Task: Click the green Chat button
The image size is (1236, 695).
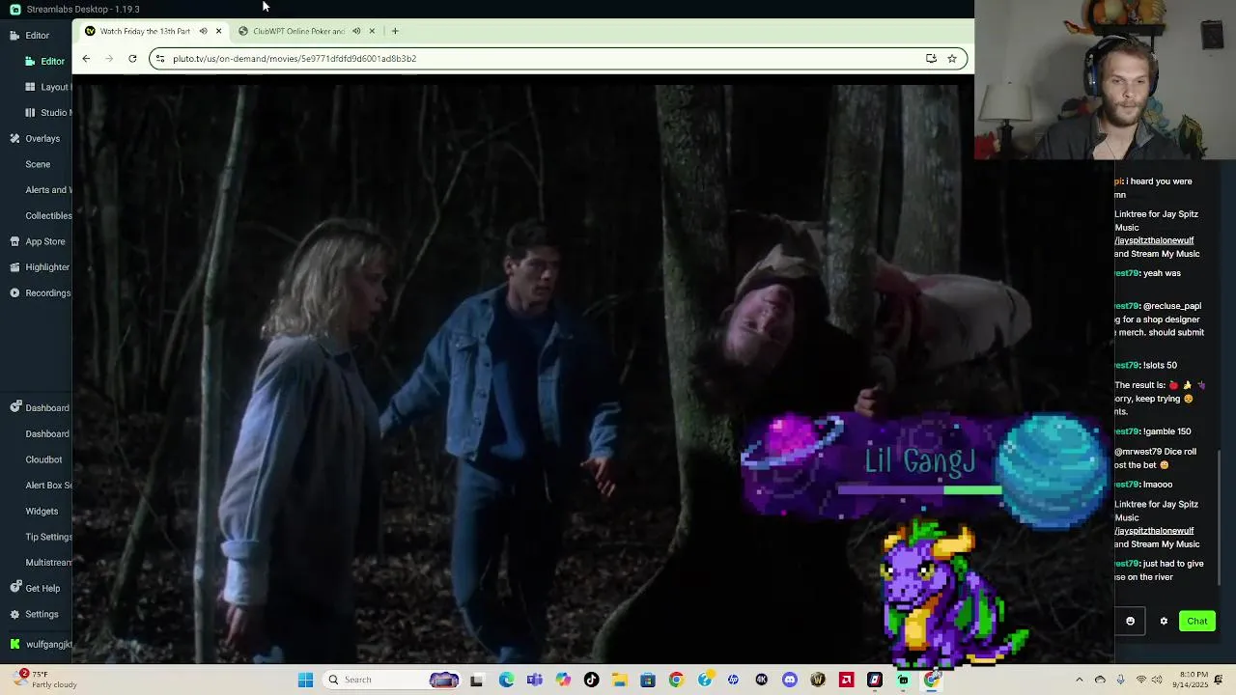Action: click(1197, 621)
